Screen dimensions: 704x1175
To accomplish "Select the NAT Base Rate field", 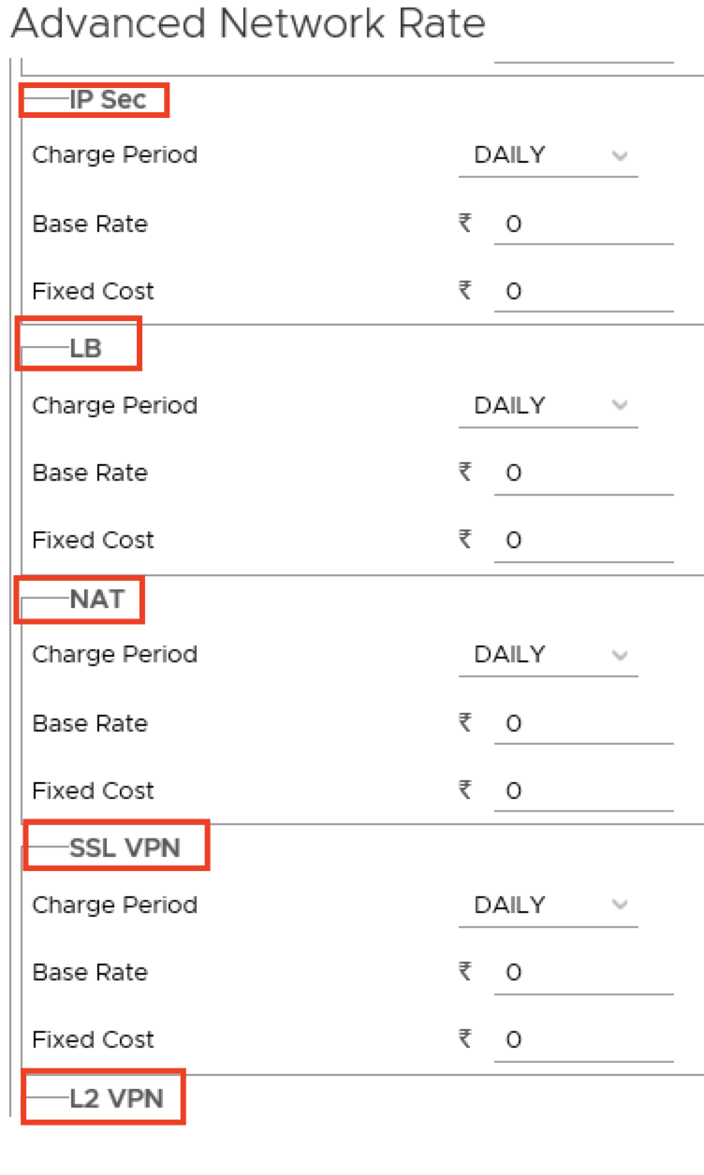I will [x=583, y=724].
